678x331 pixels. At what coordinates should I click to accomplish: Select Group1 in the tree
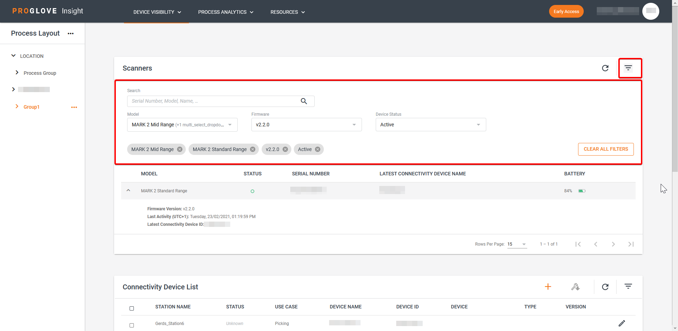coord(31,107)
